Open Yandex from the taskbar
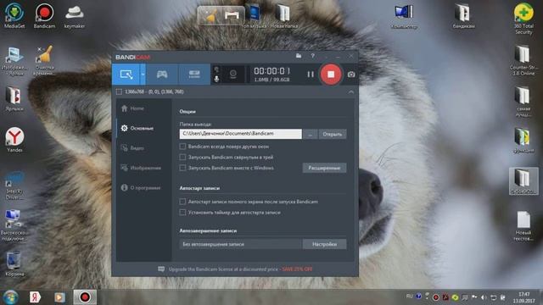The width and height of the screenshot is (543, 305). pos(35,297)
